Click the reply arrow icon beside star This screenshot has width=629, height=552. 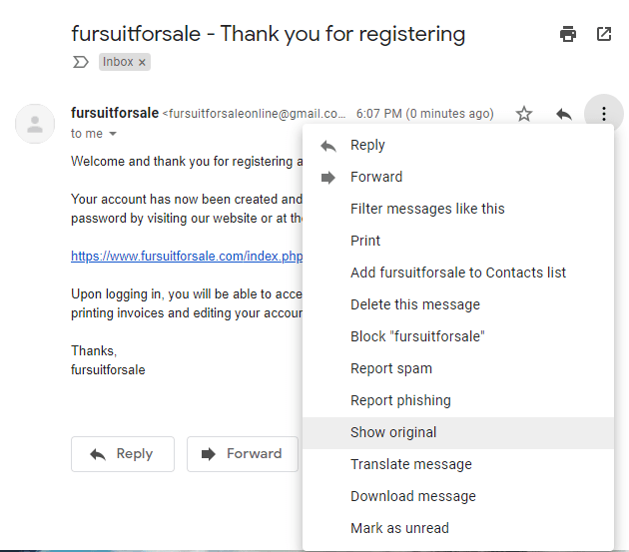point(564,115)
